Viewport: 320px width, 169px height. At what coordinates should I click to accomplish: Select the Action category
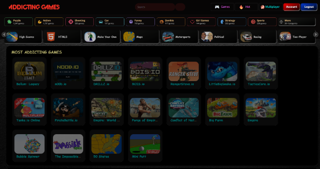coord(49,22)
